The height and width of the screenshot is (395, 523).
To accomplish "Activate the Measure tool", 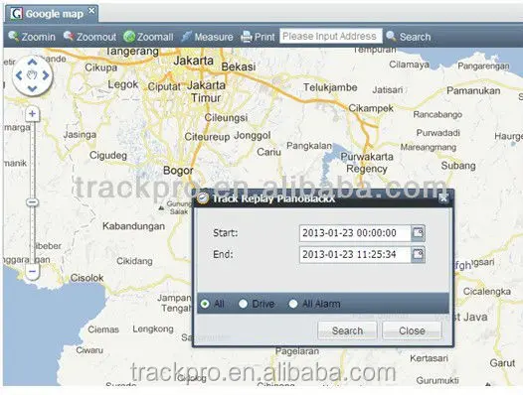I will [207, 37].
